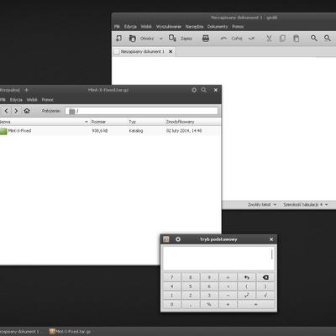
Task: Click the Rozpakuj extract button in archive manager
Action: [x=10, y=90]
